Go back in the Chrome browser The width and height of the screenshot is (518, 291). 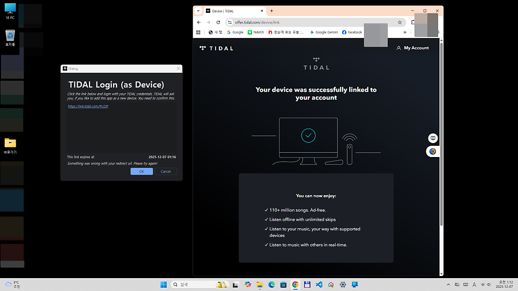(199, 23)
